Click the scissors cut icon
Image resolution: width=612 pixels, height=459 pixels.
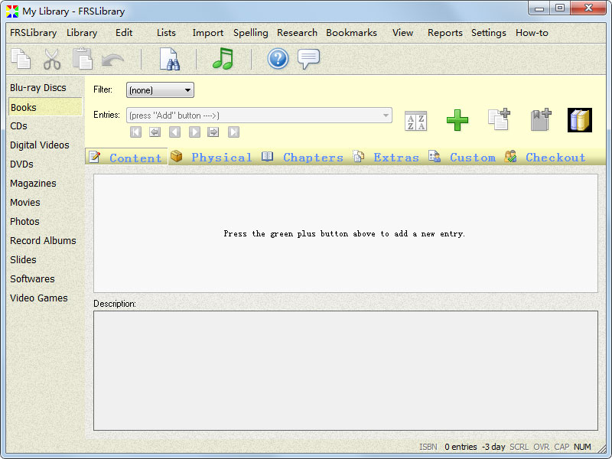[x=52, y=59]
